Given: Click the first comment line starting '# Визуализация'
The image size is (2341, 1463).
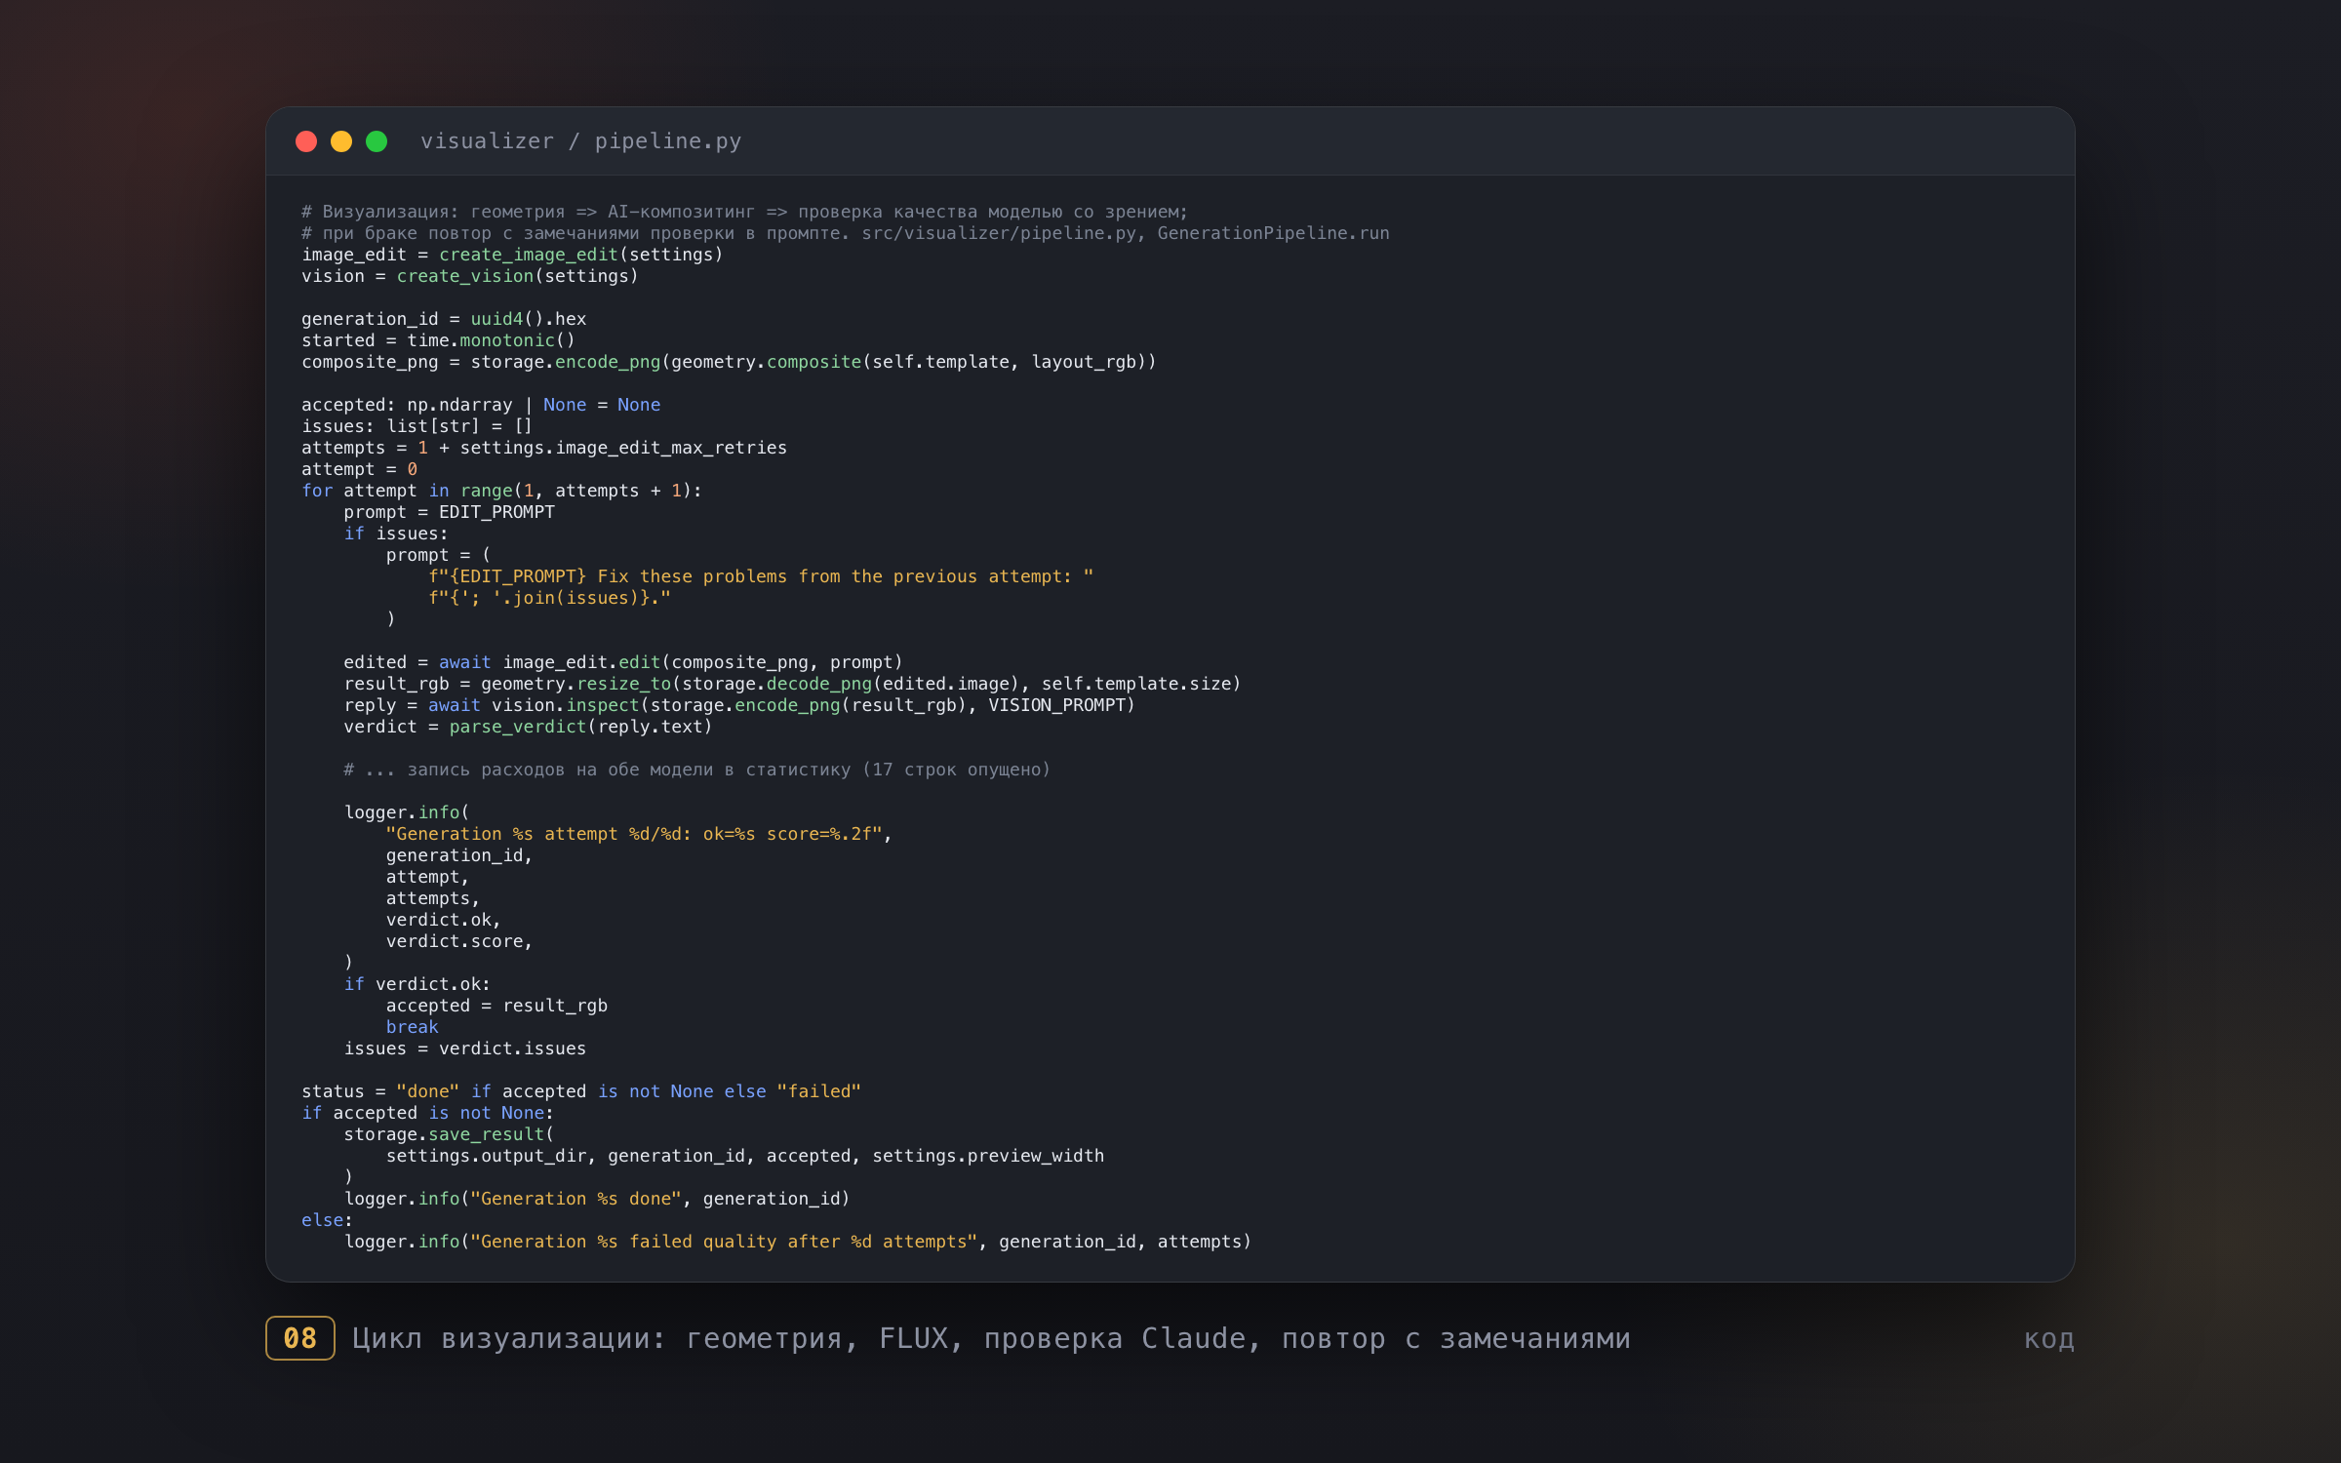Looking at the screenshot, I should click(x=744, y=212).
